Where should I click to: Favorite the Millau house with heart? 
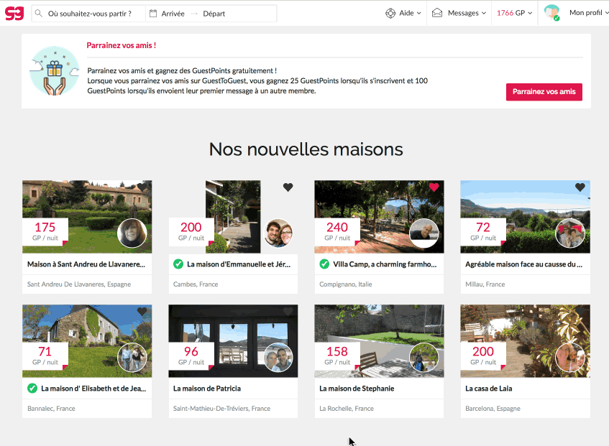tap(580, 187)
